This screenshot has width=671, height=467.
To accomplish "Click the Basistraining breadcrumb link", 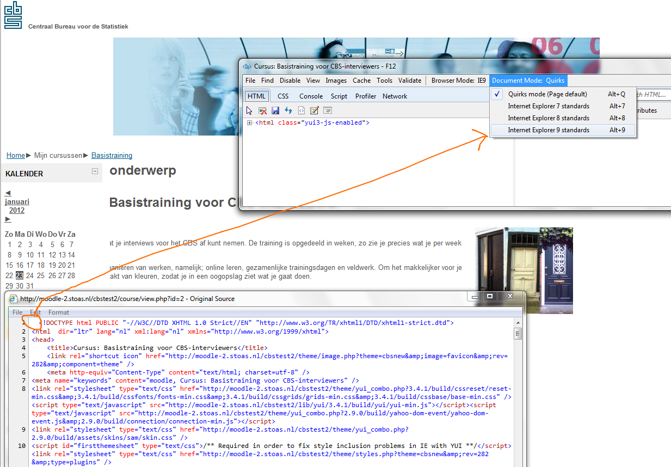I will click(x=112, y=156).
